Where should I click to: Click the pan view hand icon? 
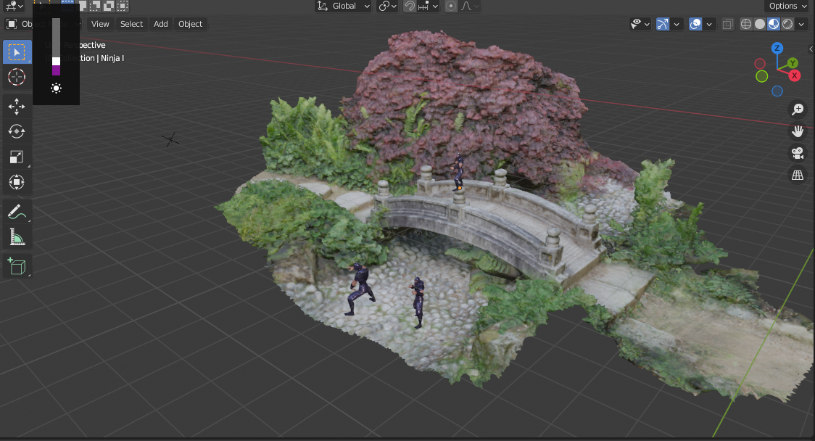798,131
